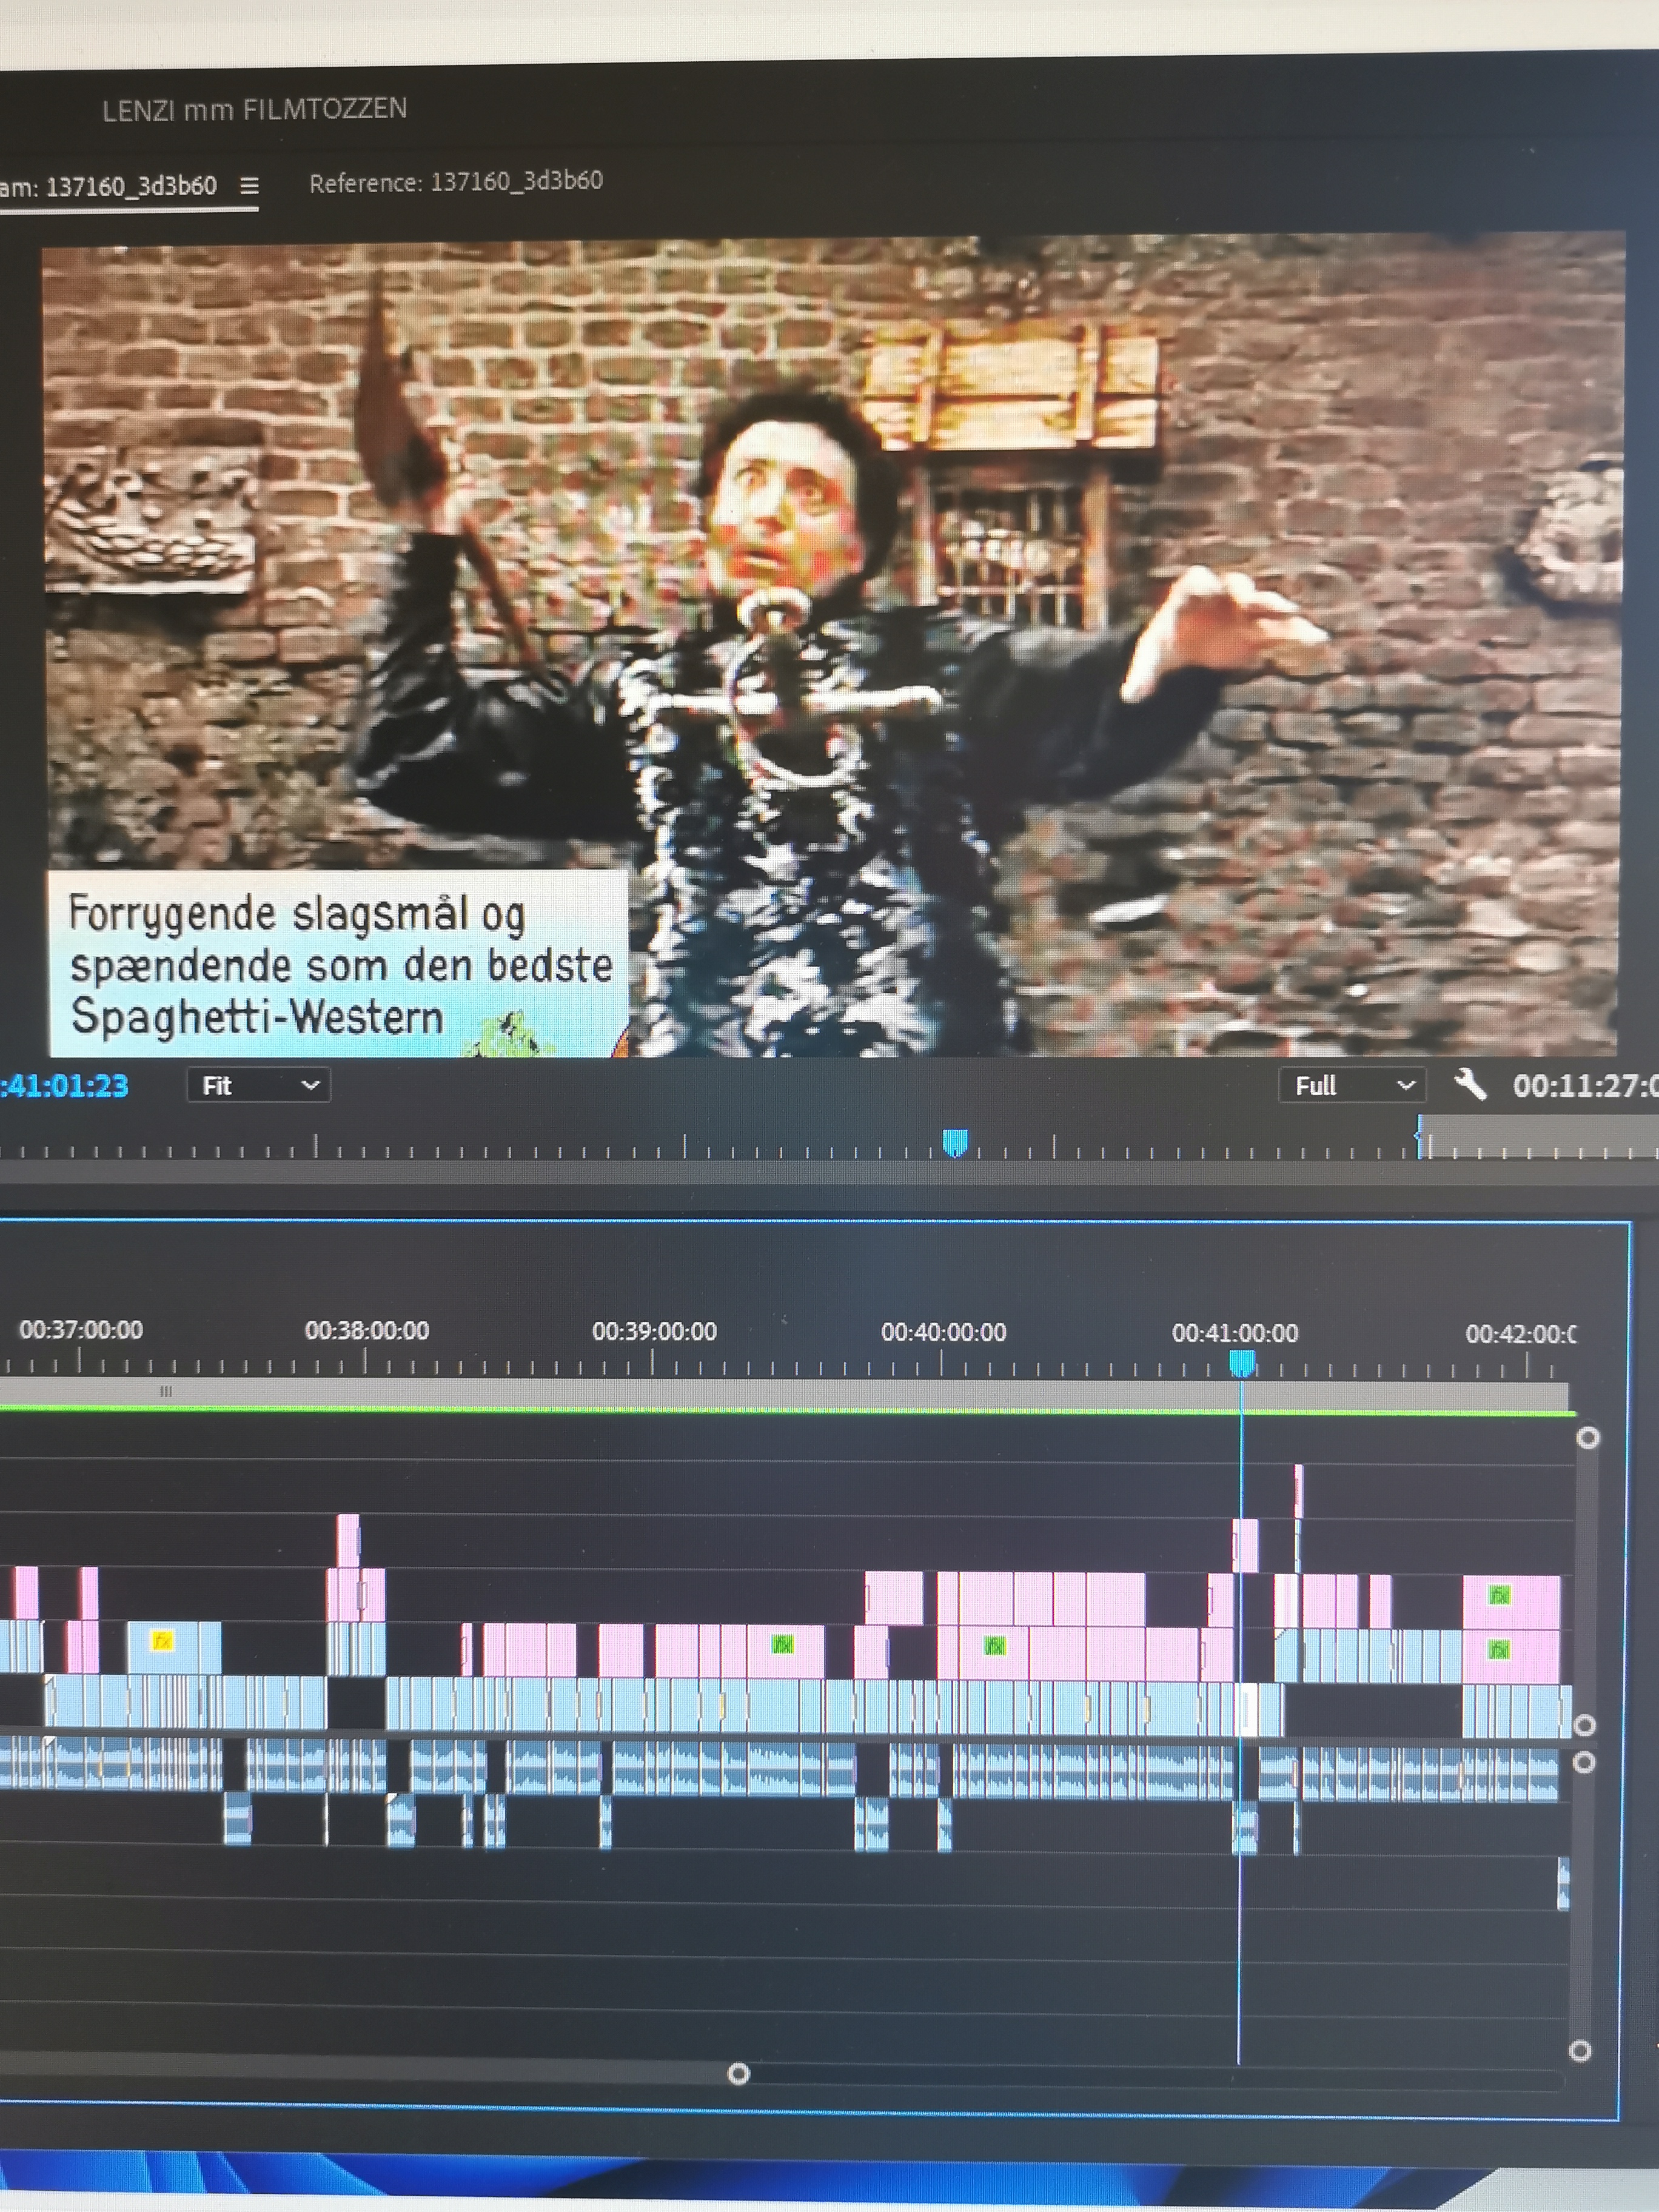This screenshot has width=1659, height=2212.
Task: Open the Fit zoom level dropdown
Action: [x=258, y=1085]
